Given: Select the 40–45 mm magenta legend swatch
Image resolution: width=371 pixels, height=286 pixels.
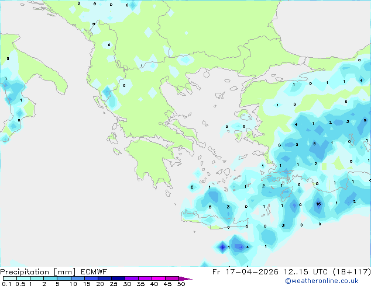Looking at the screenshot, I should pyautogui.click(x=159, y=278).
